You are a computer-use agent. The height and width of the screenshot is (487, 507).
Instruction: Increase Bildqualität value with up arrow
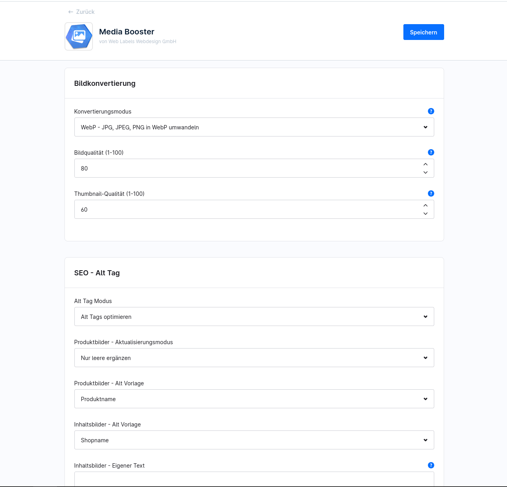tap(426, 164)
